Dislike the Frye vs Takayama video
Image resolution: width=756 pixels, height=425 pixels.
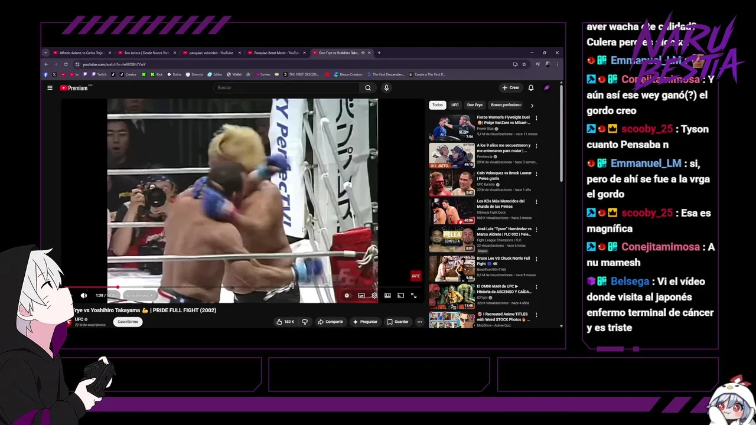tap(305, 322)
